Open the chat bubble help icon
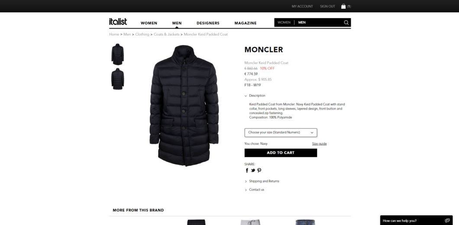 (447, 221)
